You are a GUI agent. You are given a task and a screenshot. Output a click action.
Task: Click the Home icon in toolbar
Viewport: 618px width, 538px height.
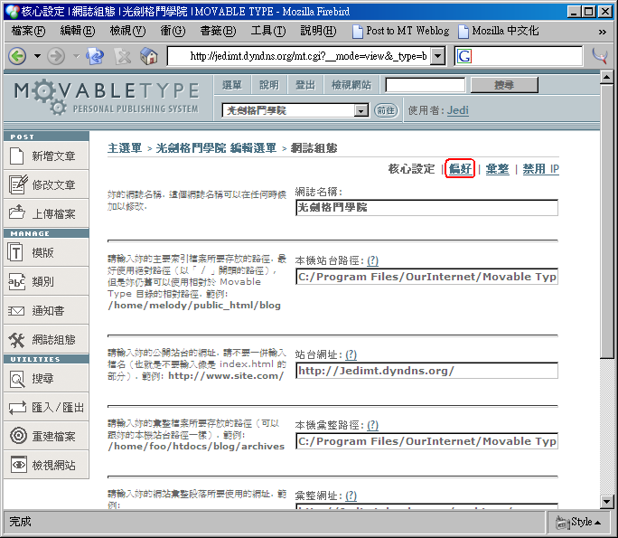coord(149,56)
